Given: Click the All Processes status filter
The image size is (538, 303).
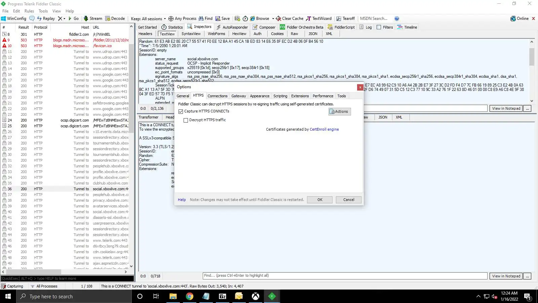Looking at the screenshot, I should pyautogui.click(x=44, y=286).
